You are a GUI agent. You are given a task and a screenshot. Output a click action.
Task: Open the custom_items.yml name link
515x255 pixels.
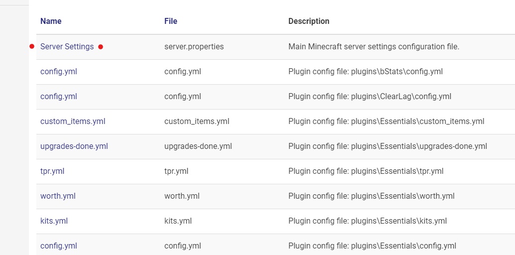coord(73,121)
